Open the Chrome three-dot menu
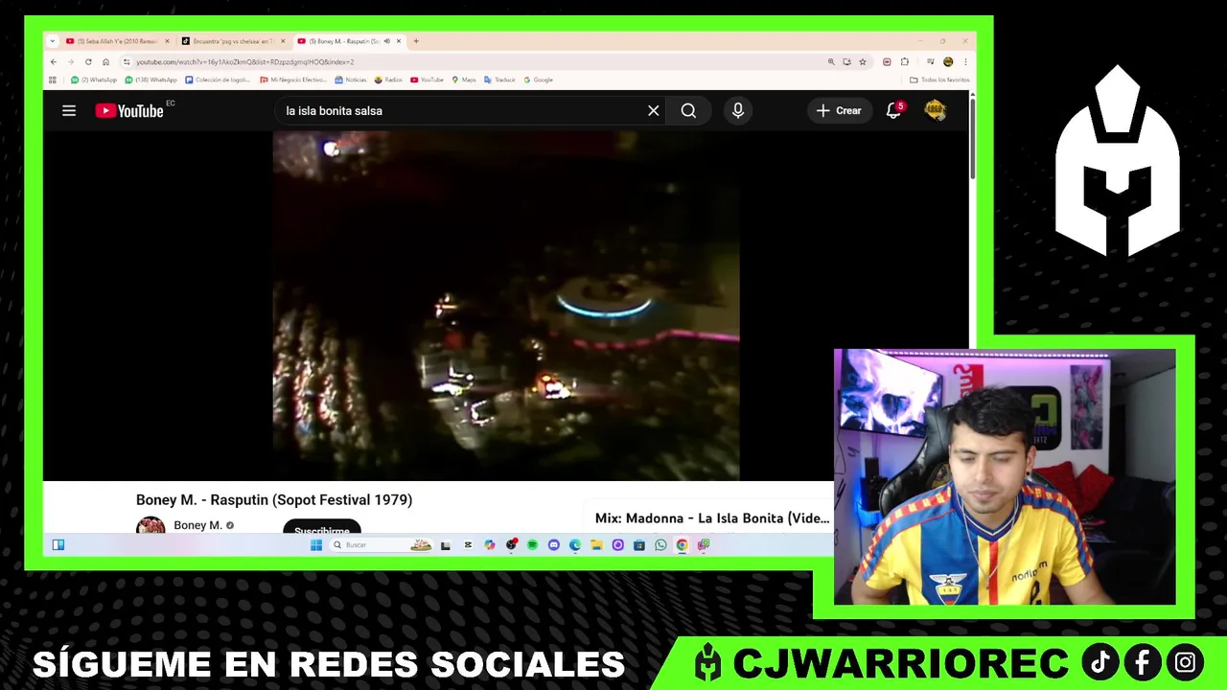Viewport: 1227px width, 690px height. 965,62
